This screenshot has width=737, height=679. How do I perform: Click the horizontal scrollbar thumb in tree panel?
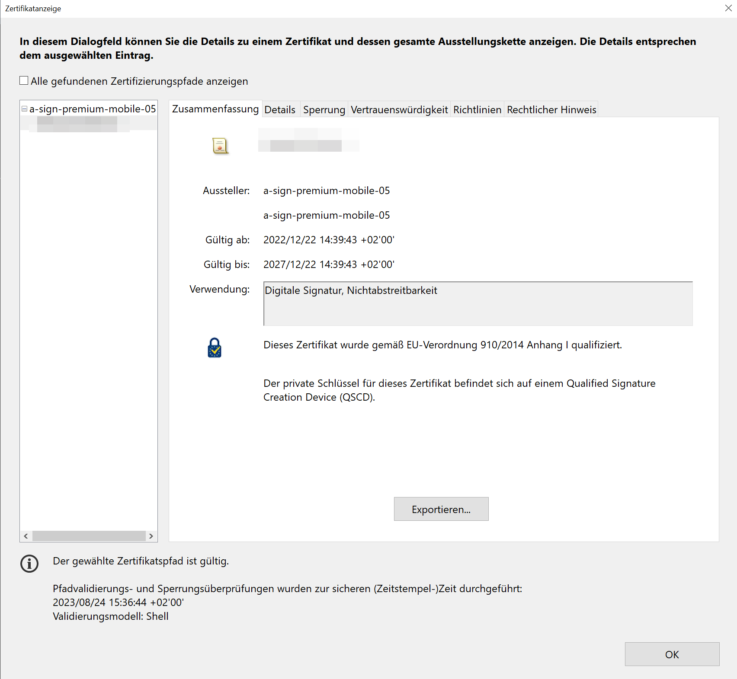coord(89,536)
